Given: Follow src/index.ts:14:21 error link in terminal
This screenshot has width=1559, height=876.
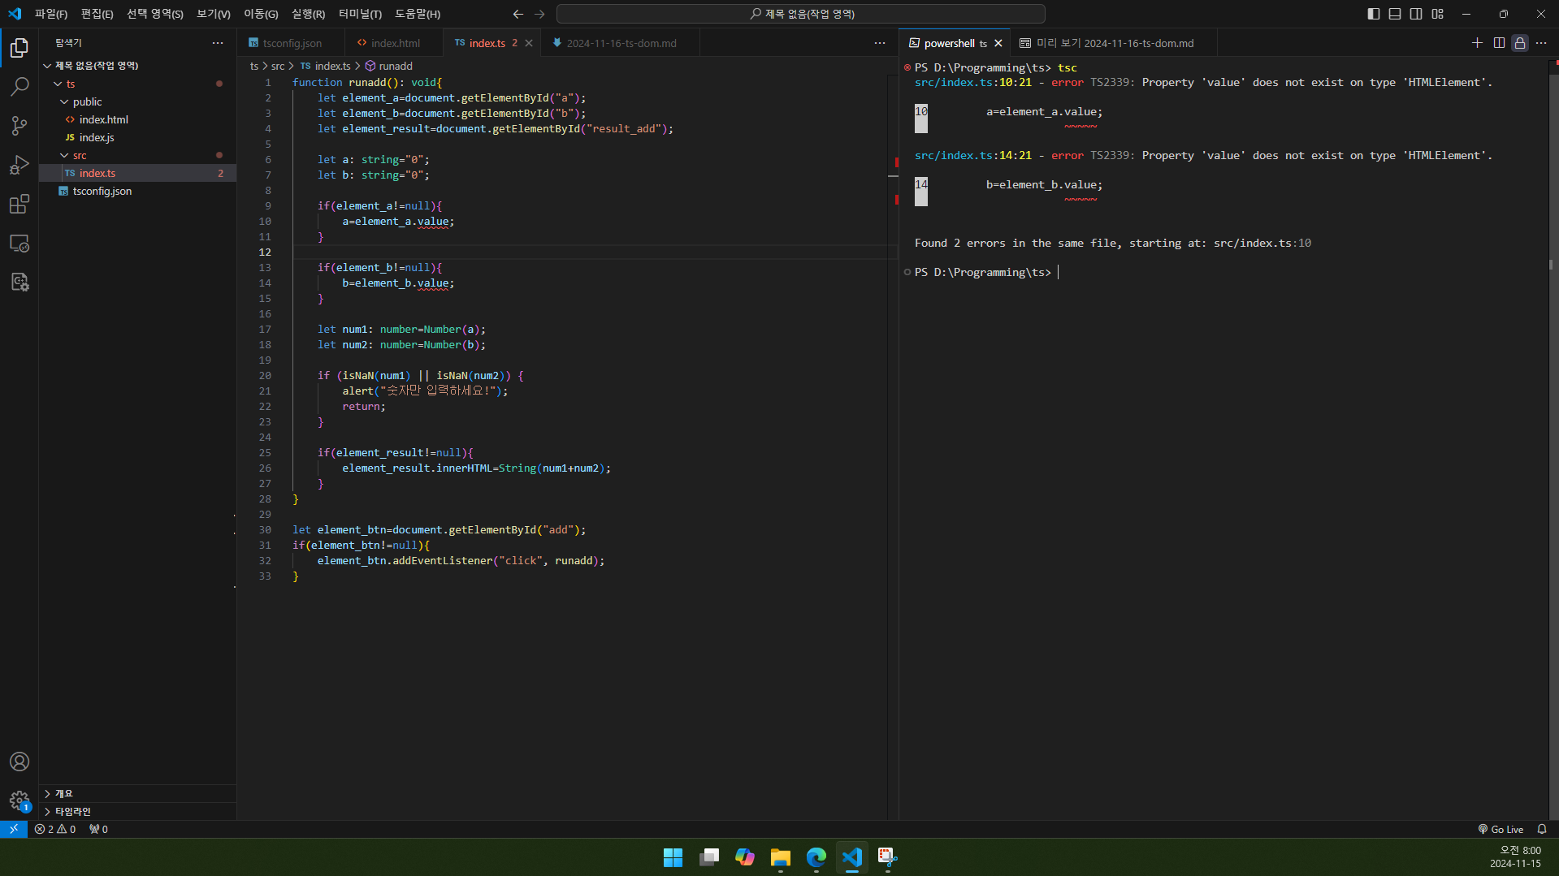Looking at the screenshot, I should point(972,155).
